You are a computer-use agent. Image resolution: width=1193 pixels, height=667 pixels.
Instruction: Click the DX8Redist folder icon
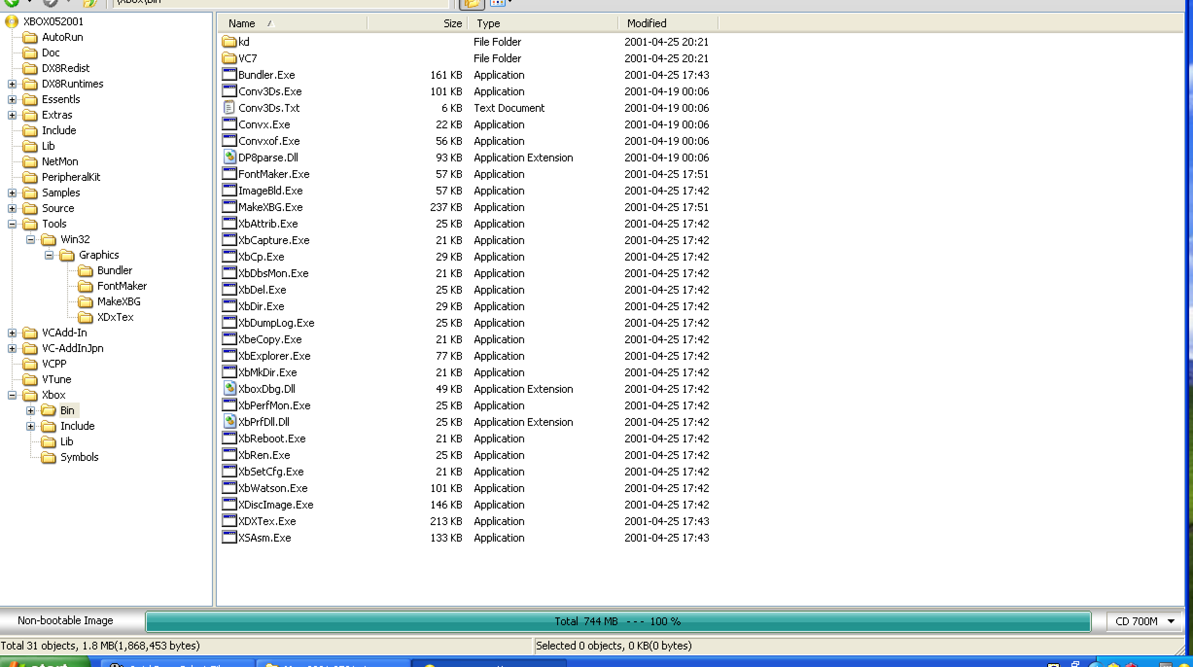click(30, 69)
